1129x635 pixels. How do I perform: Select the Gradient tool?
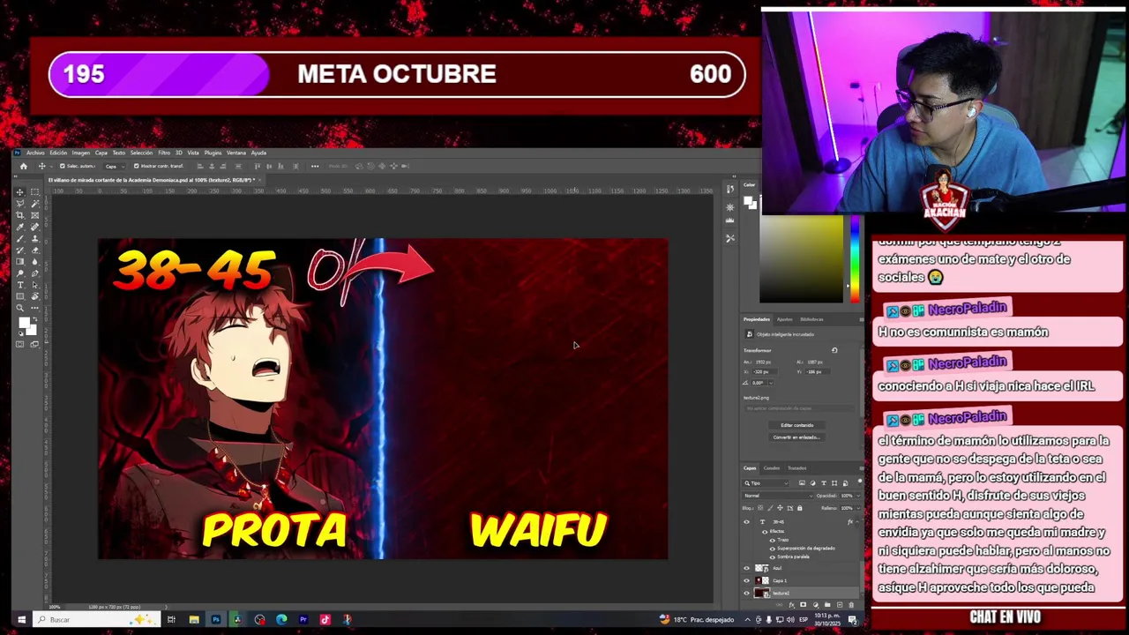[x=19, y=261]
